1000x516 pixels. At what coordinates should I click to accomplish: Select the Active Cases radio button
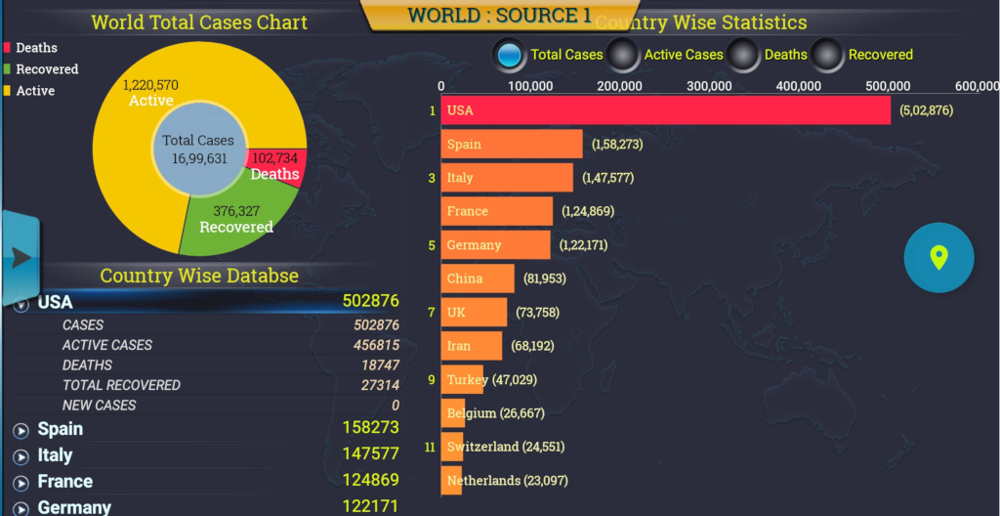pos(623,55)
